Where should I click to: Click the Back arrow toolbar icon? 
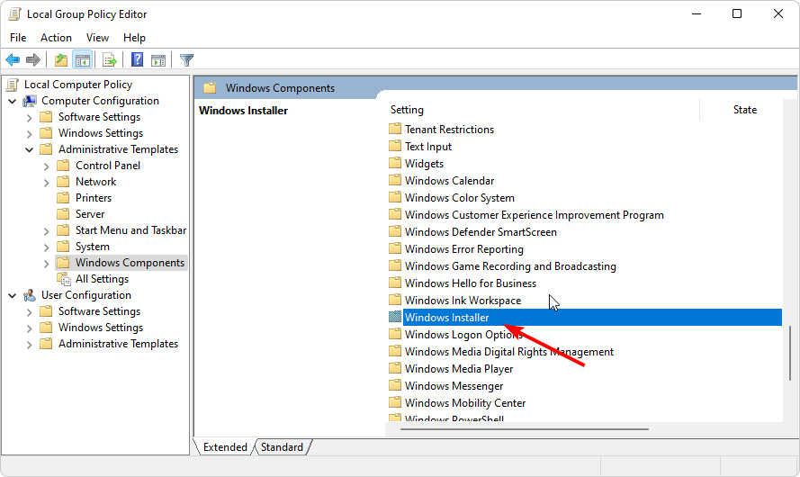click(x=13, y=60)
